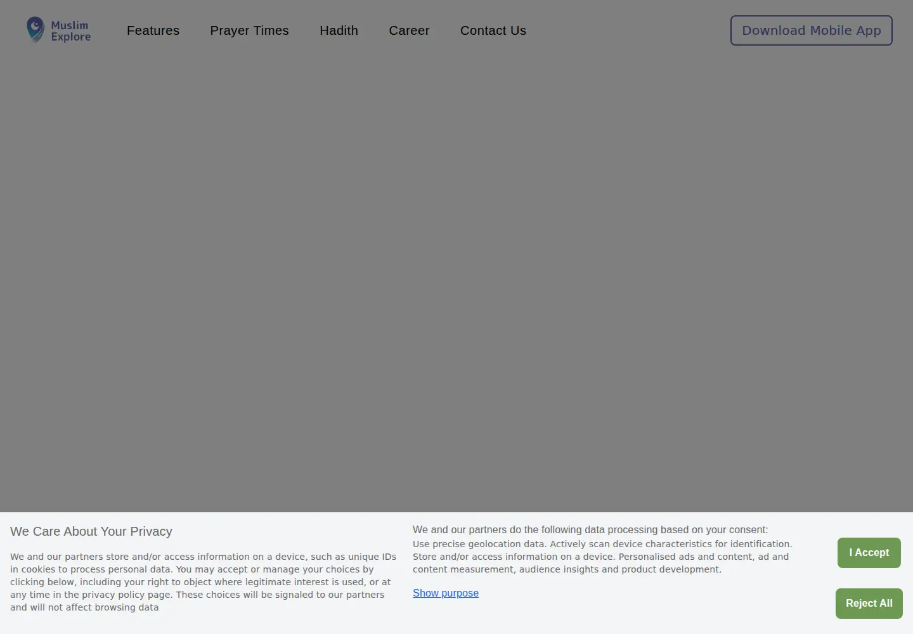Click the "We and our partners do the following data processing" line
The width and height of the screenshot is (913, 634).
[590, 529]
